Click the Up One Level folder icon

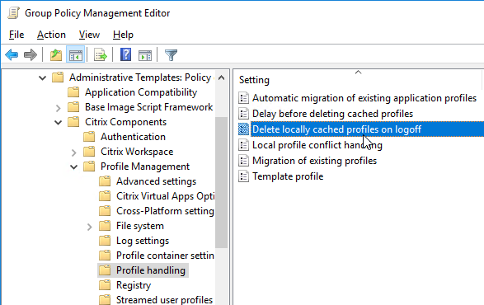[x=56, y=55]
